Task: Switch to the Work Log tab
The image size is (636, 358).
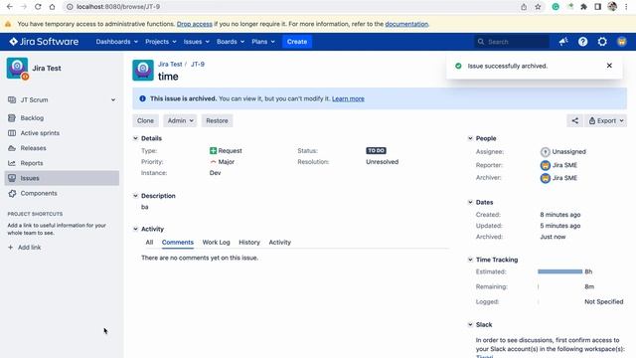Action: (217, 242)
